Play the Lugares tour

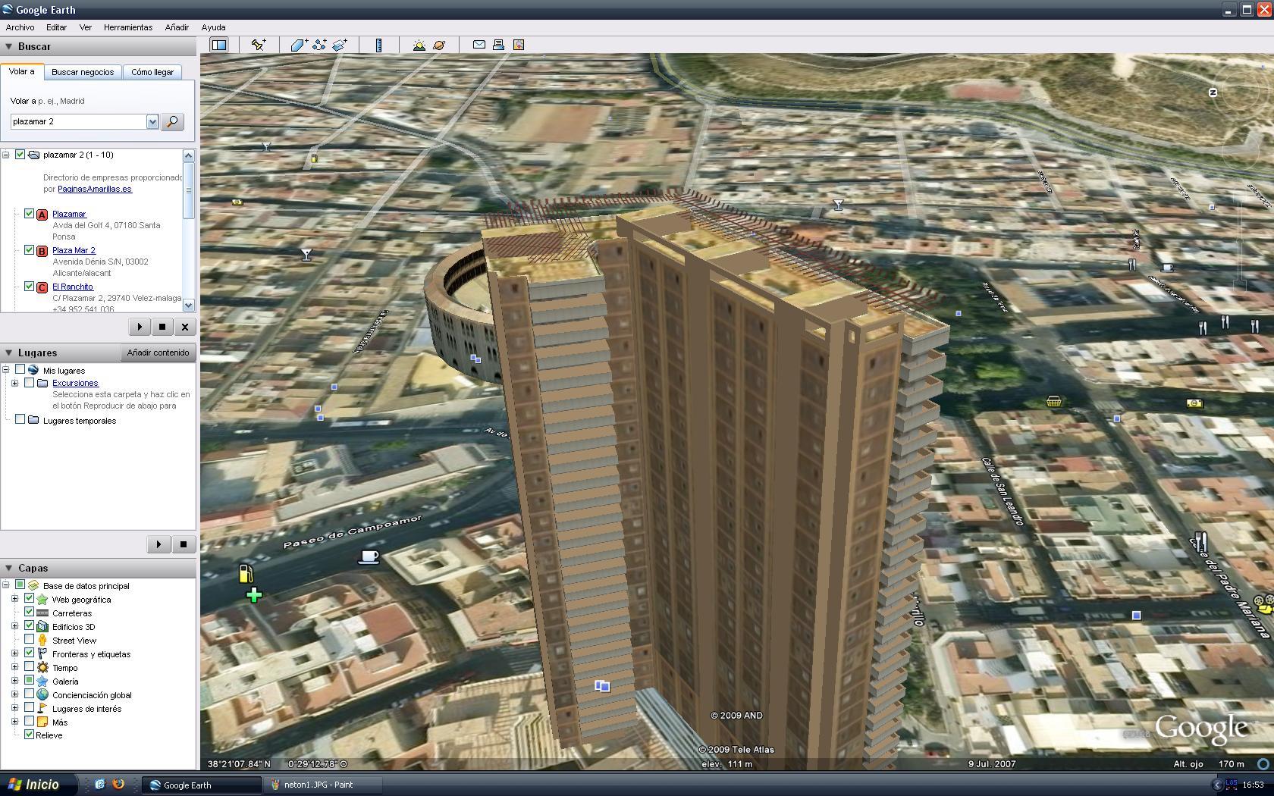point(158,544)
